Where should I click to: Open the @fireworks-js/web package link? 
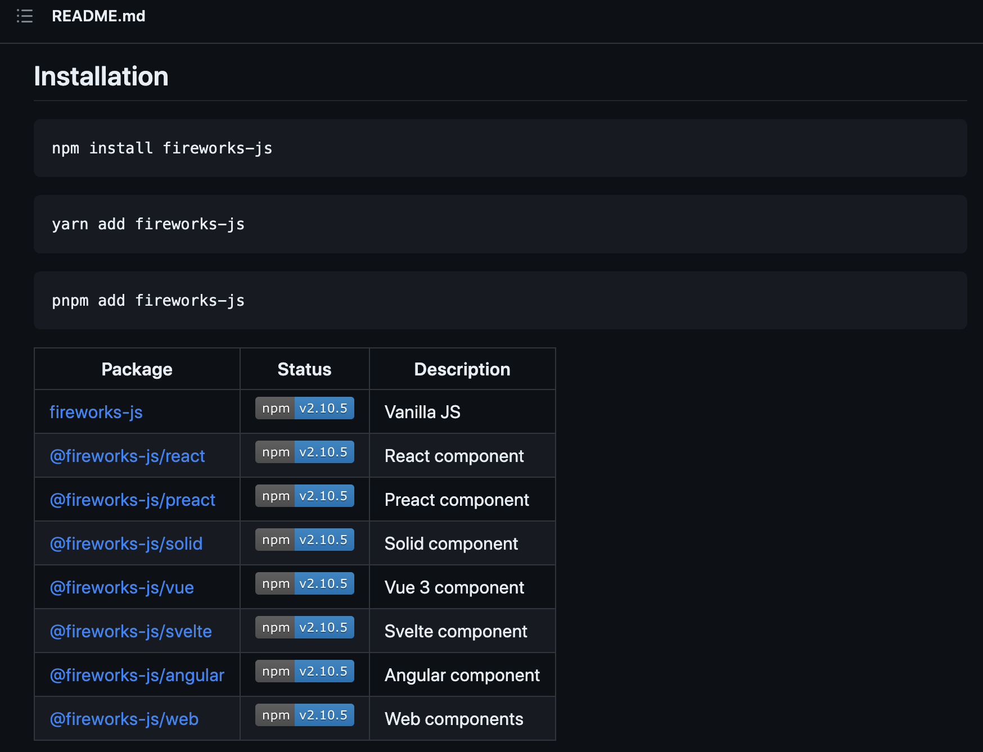(124, 719)
